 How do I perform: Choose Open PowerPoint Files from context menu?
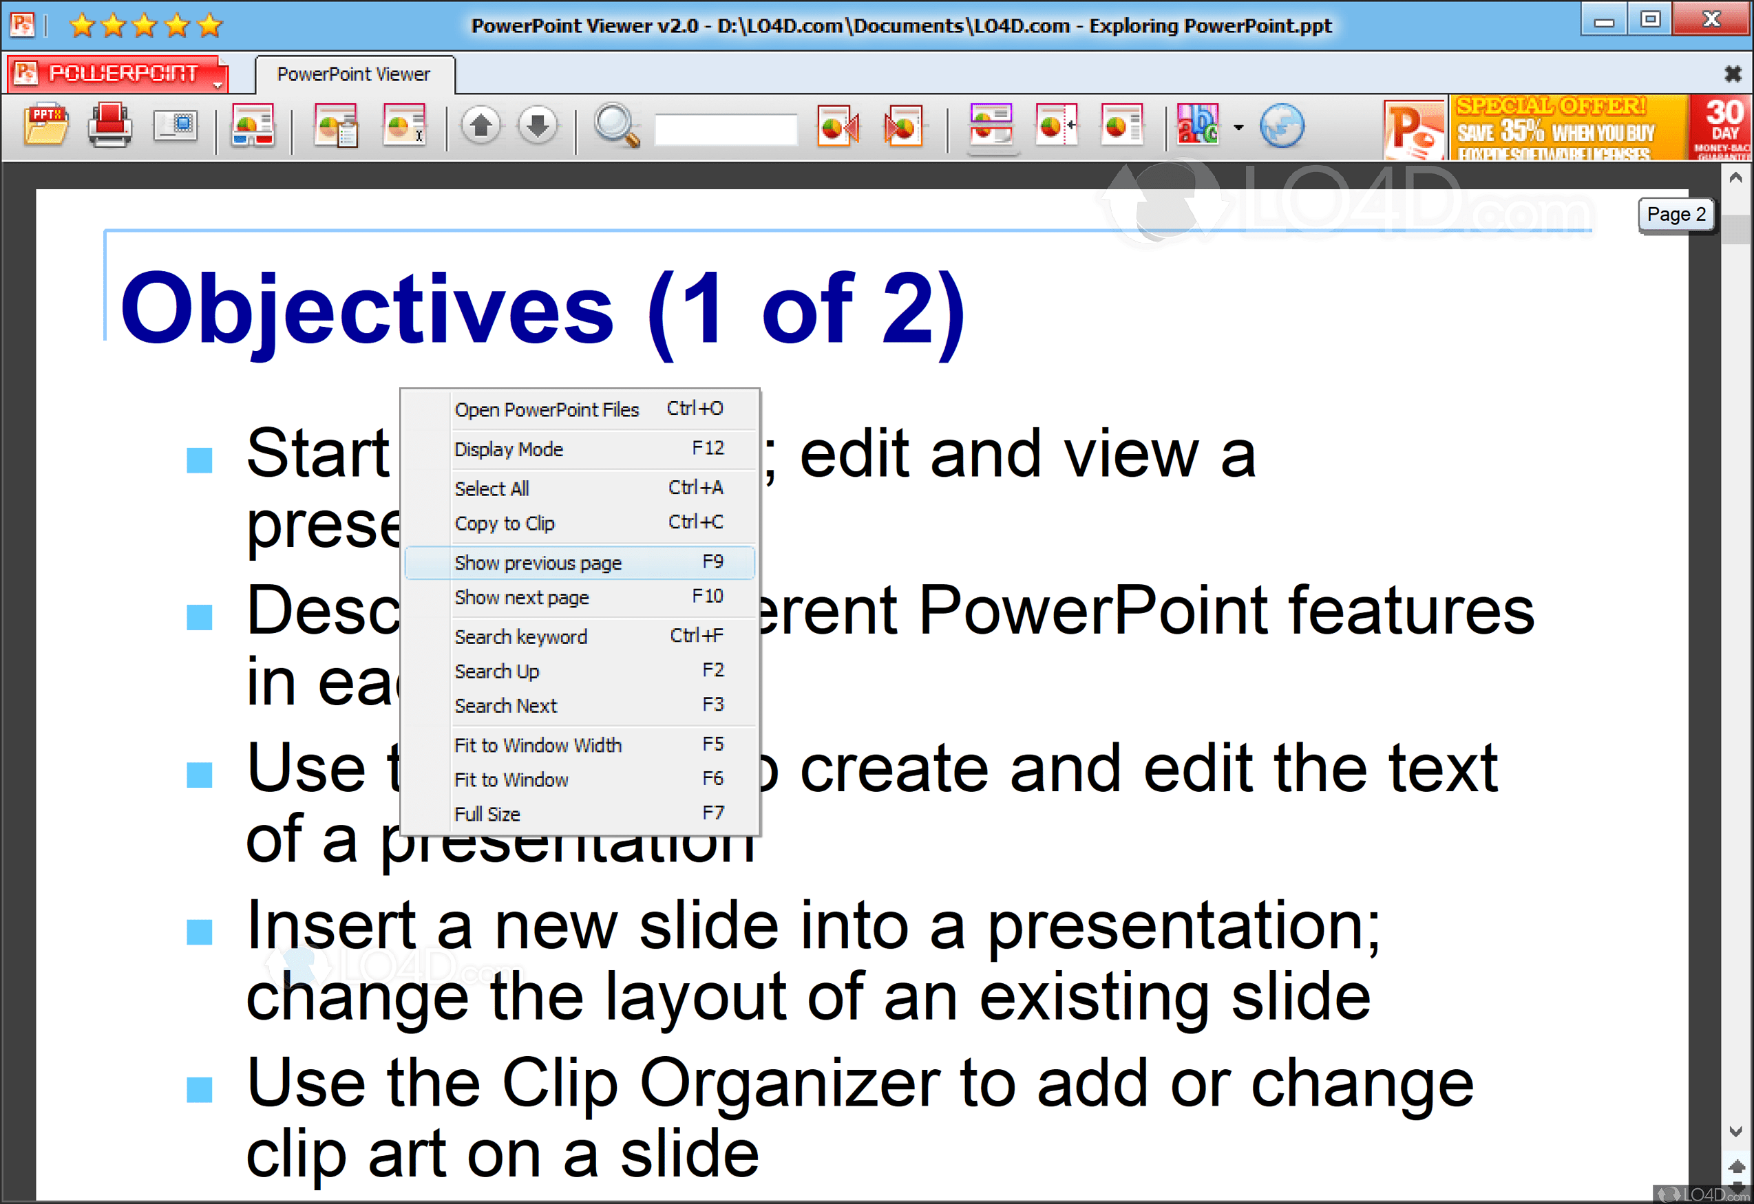pyautogui.click(x=580, y=409)
